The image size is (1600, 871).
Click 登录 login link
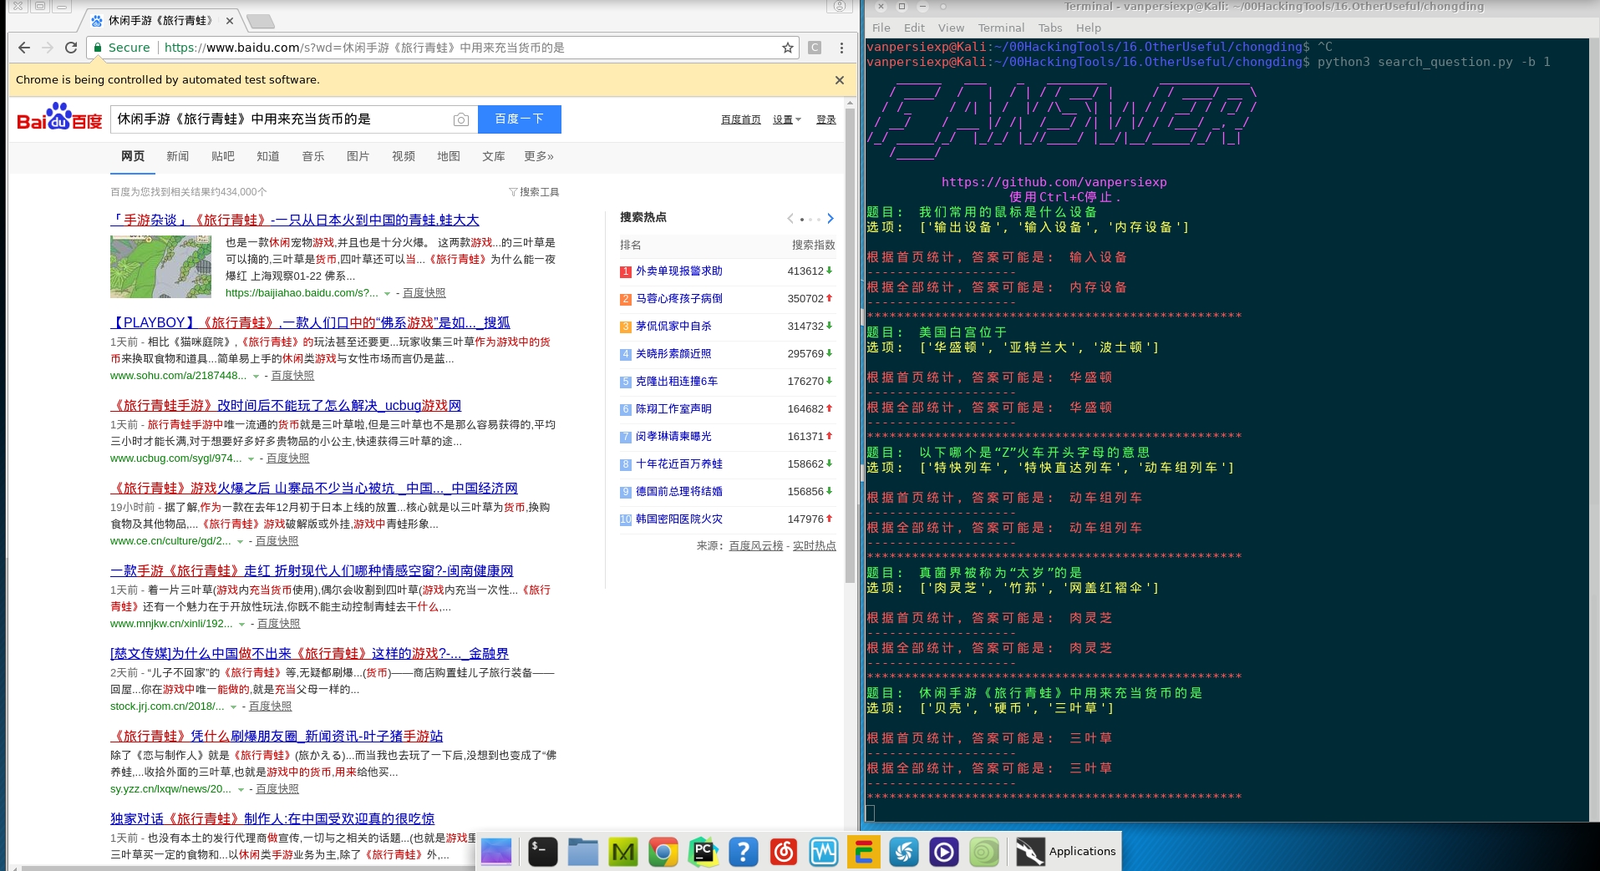[825, 120]
